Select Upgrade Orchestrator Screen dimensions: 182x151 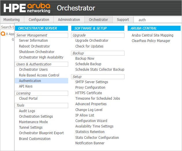(92, 41)
